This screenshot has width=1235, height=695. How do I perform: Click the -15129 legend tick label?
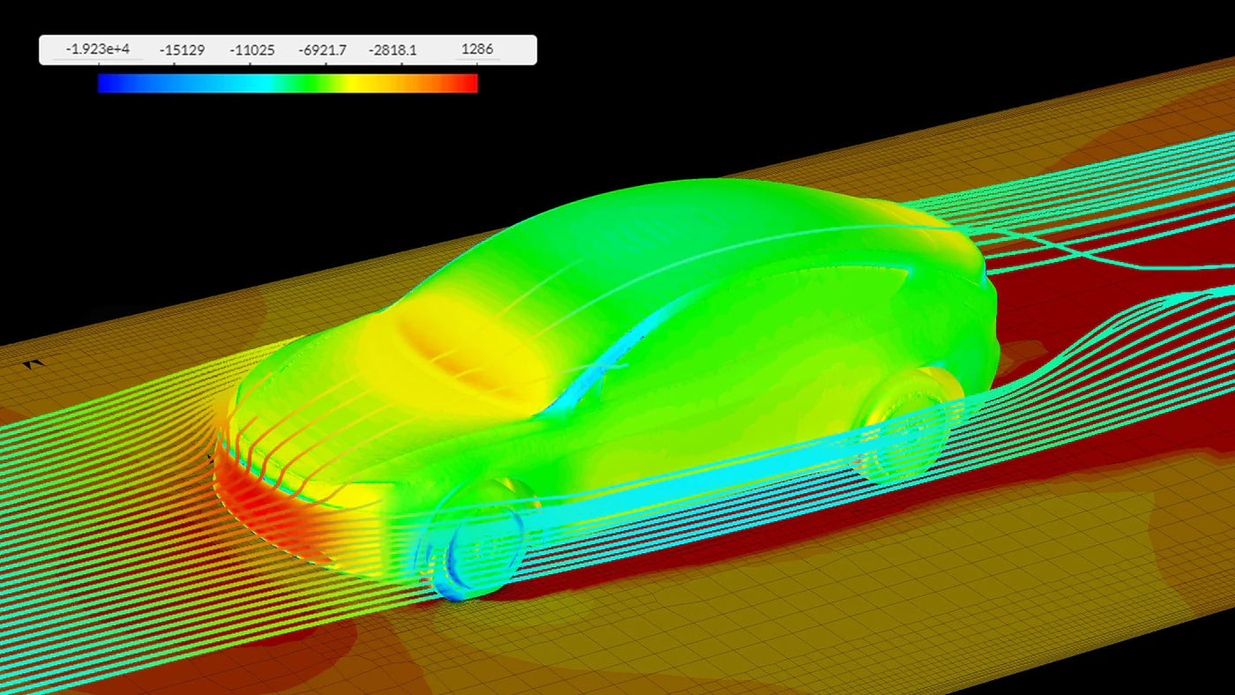182,49
